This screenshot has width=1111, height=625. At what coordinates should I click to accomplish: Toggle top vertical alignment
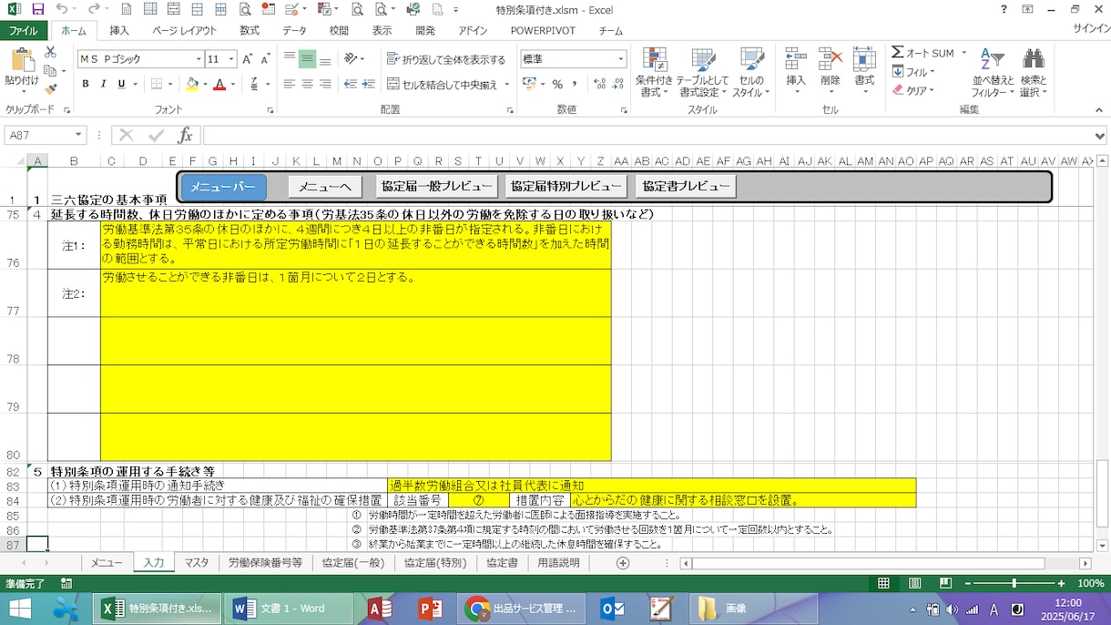(289, 59)
